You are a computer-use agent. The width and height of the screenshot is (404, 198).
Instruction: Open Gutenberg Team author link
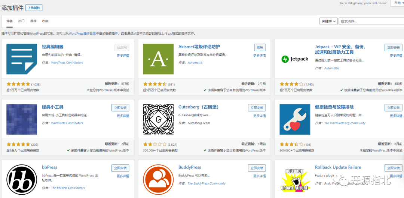click(199, 123)
